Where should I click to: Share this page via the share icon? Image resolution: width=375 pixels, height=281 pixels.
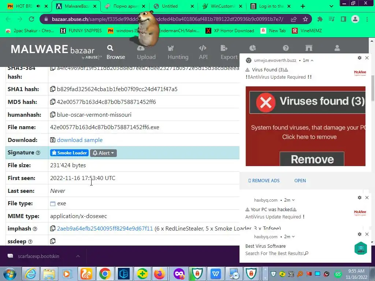pos(294,19)
